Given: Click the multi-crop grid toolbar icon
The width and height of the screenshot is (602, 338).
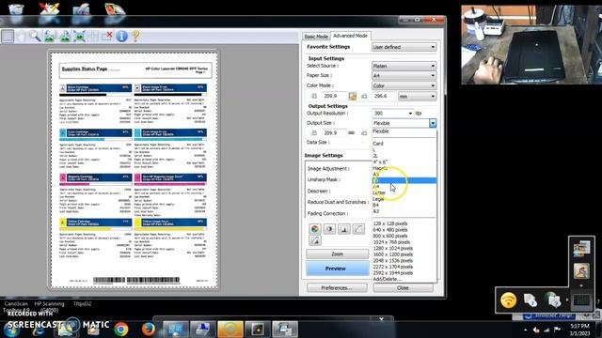Looking at the screenshot, I should (93, 36).
